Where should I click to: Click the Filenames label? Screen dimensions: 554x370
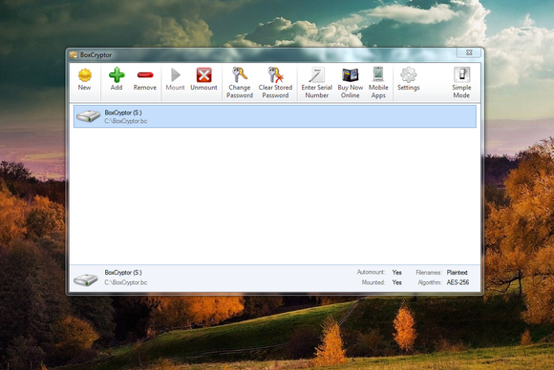(429, 273)
